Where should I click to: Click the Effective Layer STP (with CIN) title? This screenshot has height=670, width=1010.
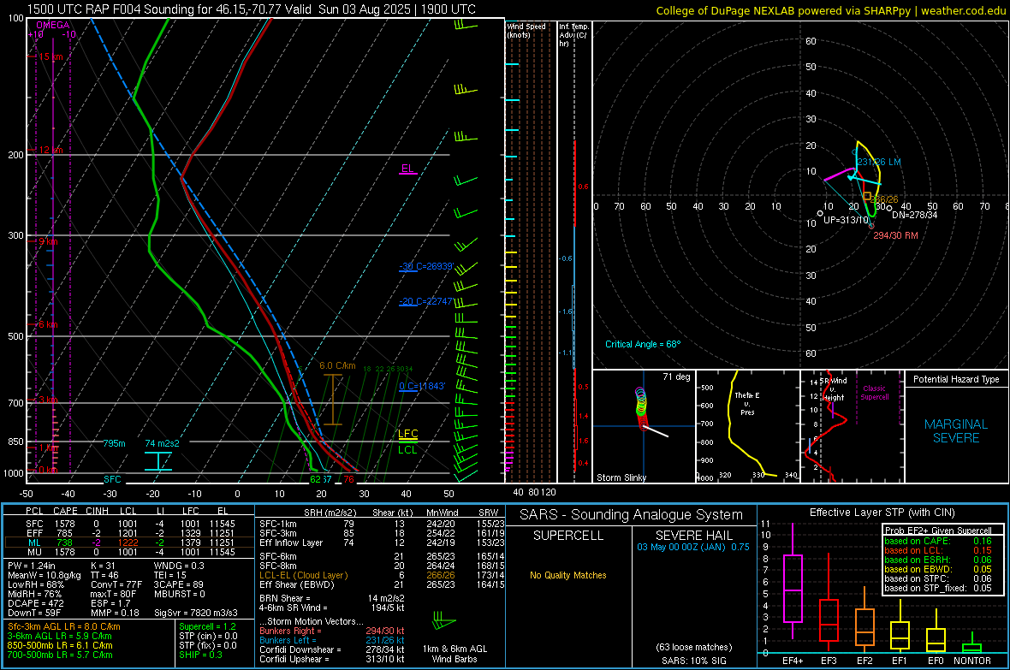pos(882,513)
